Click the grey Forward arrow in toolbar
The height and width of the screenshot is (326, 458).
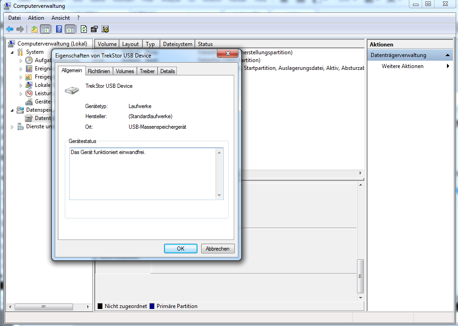point(20,29)
